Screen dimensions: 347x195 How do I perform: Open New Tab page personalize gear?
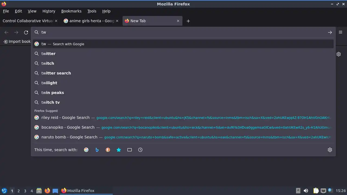[339, 54]
